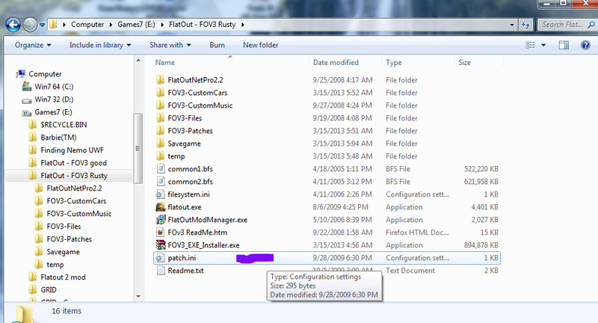Toggle the preview pane icon

click(564, 45)
